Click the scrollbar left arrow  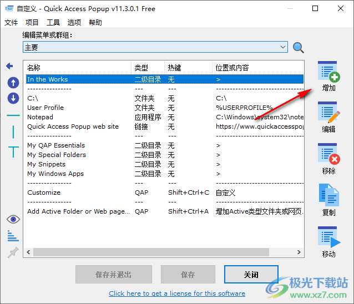tap(28, 252)
